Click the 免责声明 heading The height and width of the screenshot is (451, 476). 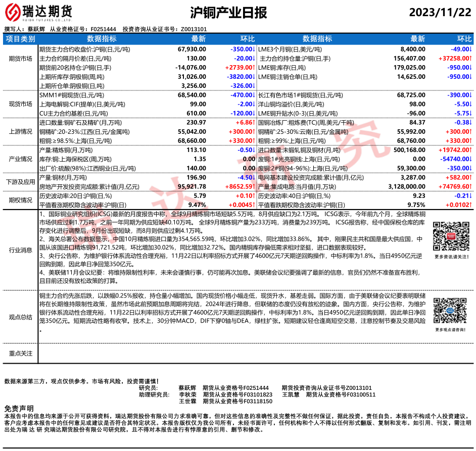click(19, 408)
